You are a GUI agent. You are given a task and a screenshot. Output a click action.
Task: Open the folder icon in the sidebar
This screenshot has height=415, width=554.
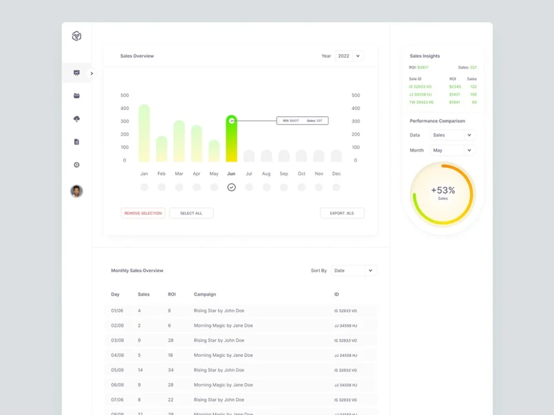[76, 96]
